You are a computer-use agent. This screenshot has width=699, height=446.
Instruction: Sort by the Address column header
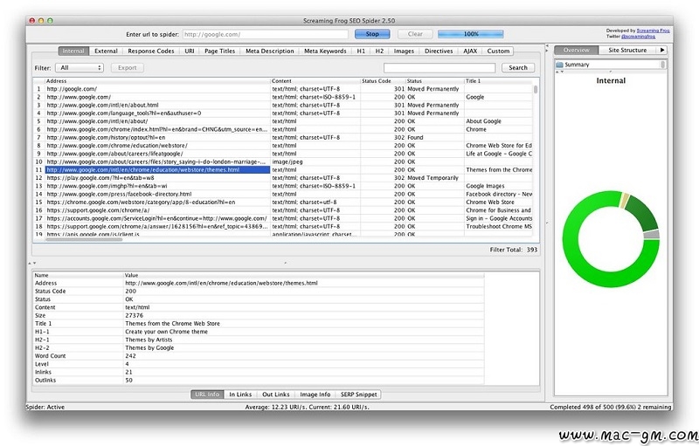[x=158, y=81]
